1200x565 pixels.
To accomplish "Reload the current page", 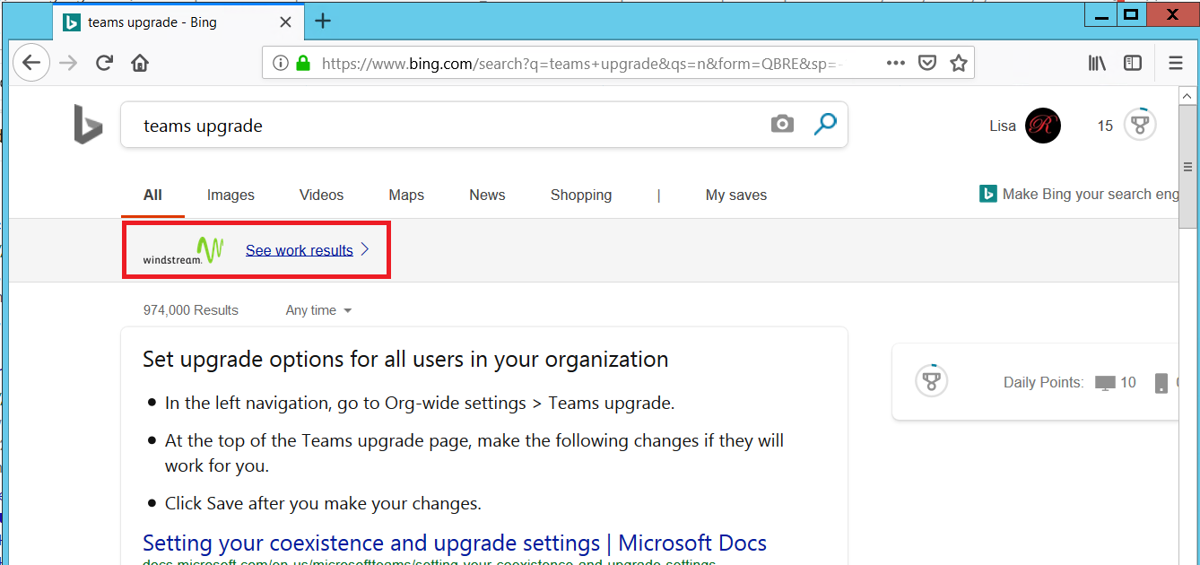I will (104, 63).
